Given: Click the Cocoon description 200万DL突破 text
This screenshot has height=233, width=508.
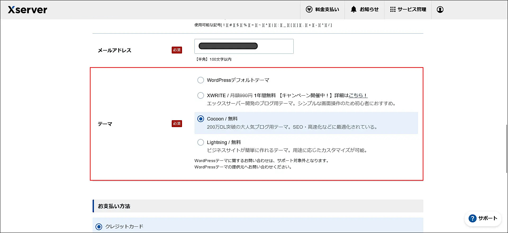Looking at the screenshot, I should click(292, 127).
